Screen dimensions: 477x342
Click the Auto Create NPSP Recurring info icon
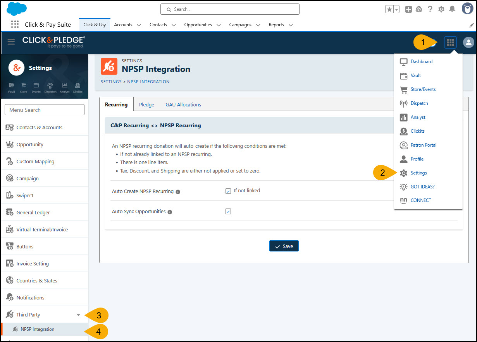178,192
